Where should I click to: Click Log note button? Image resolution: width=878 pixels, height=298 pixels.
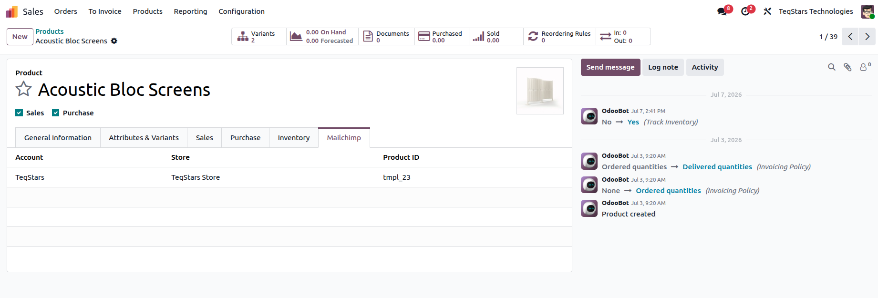point(663,67)
